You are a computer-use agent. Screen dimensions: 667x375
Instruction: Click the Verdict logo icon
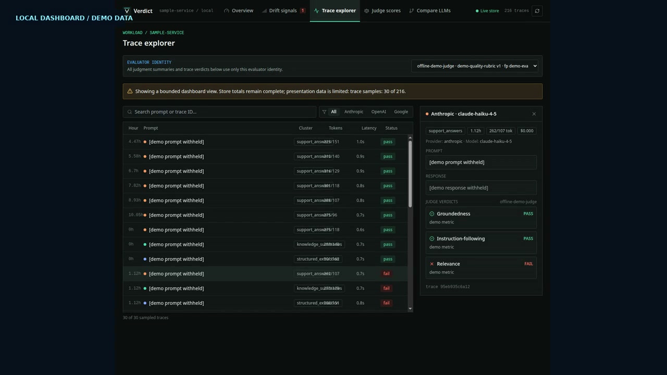(x=127, y=10)
